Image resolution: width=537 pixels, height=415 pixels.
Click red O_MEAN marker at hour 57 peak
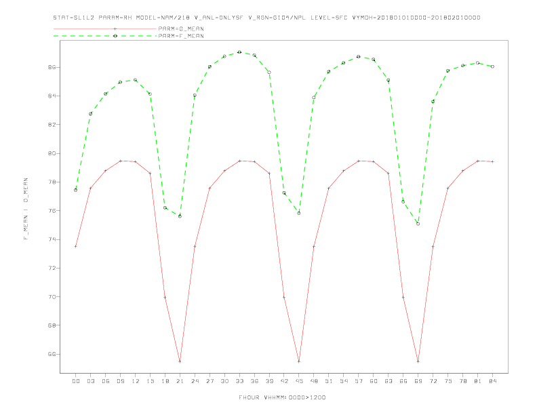359,161
